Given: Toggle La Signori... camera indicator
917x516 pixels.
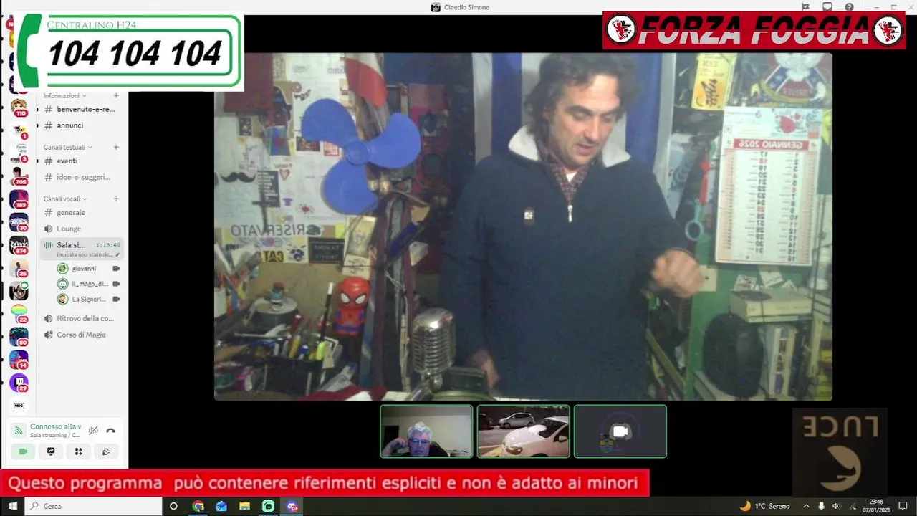Looking at the screenshot, I should pos(116,299).
